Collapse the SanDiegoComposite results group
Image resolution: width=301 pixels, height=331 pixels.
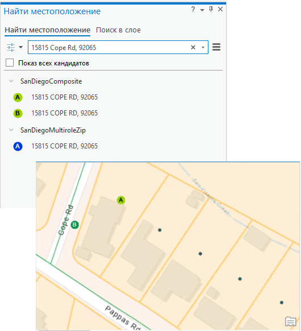pyautogui.click(x=11, y=81)
